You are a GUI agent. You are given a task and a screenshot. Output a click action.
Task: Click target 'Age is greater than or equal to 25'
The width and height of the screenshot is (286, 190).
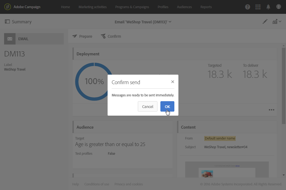(x=110, y=144)
